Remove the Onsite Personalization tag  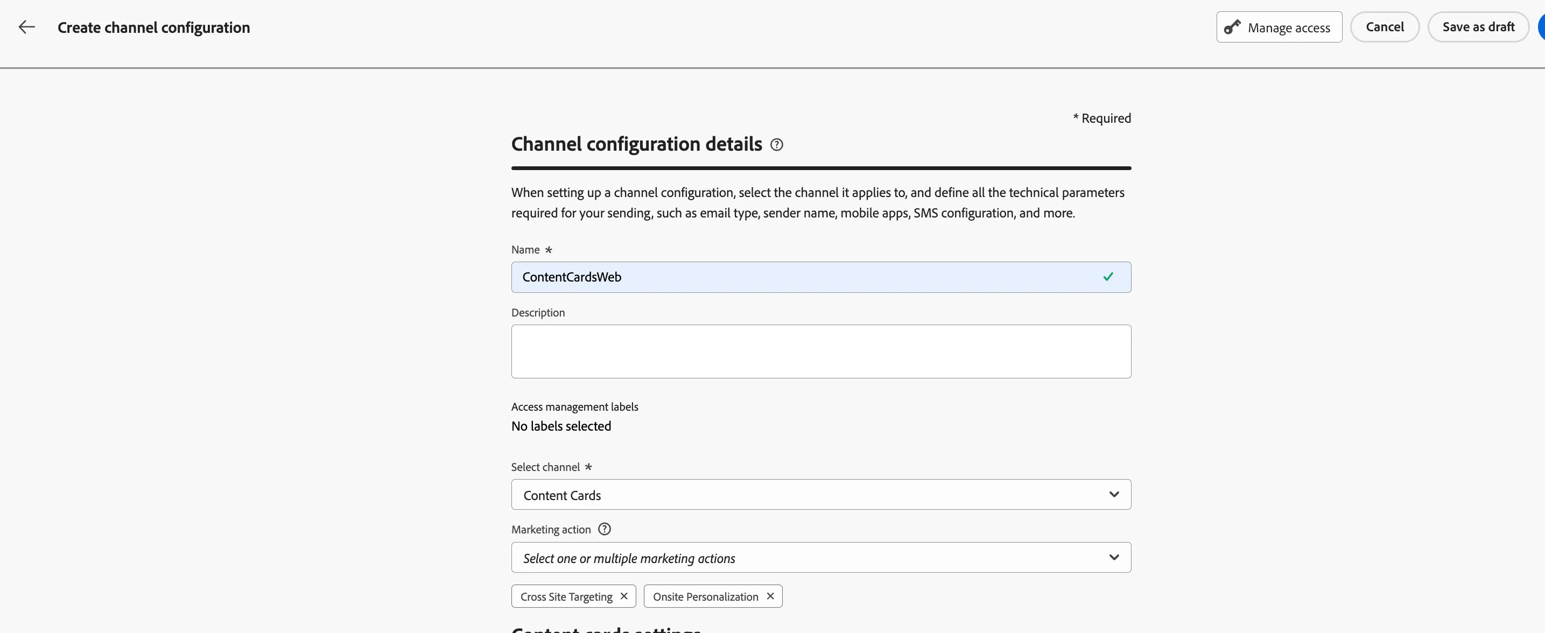(770, 596)
